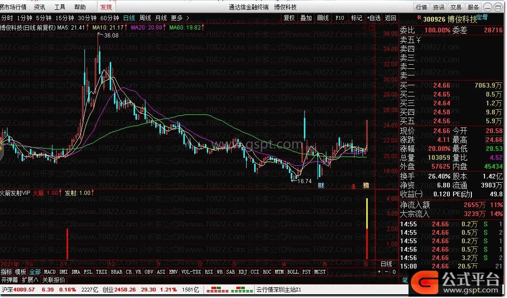Open the 行情 top-right button

pyautogui.click(x=421, y=7)
